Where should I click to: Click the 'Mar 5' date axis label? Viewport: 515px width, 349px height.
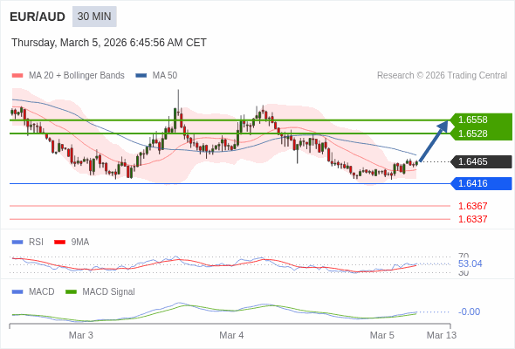[x=382, y=335]
